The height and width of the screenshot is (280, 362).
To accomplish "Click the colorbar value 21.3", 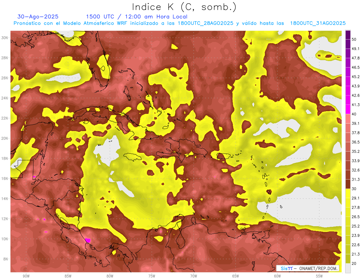I will tap(356, 254).
